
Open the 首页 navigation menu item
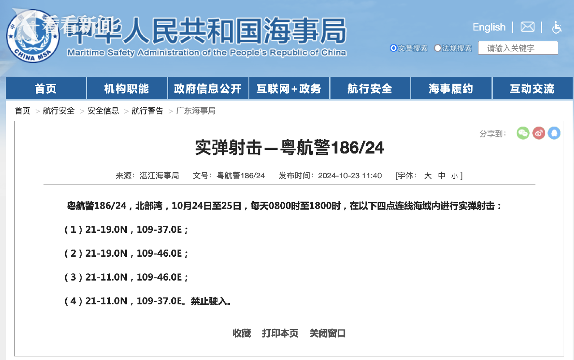click(46, 88)
